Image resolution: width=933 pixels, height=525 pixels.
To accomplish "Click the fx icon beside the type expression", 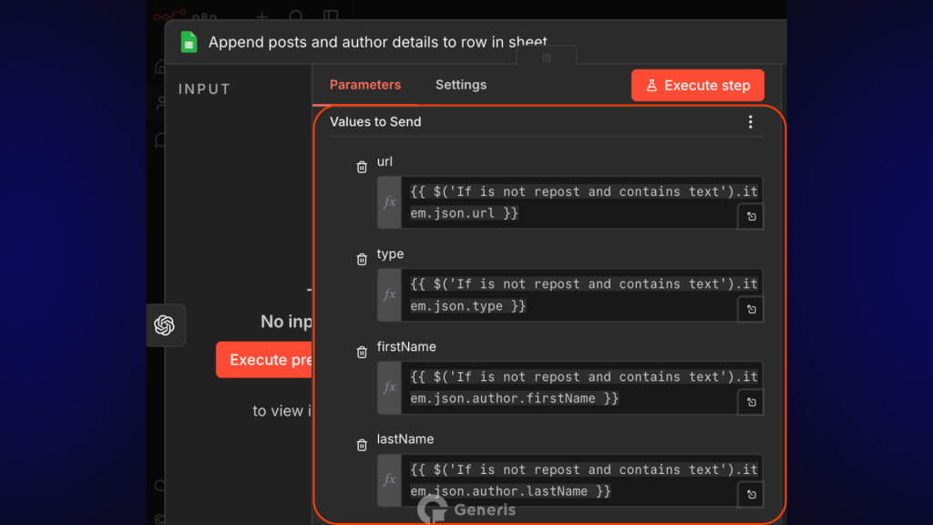I will tap(389, 294).
